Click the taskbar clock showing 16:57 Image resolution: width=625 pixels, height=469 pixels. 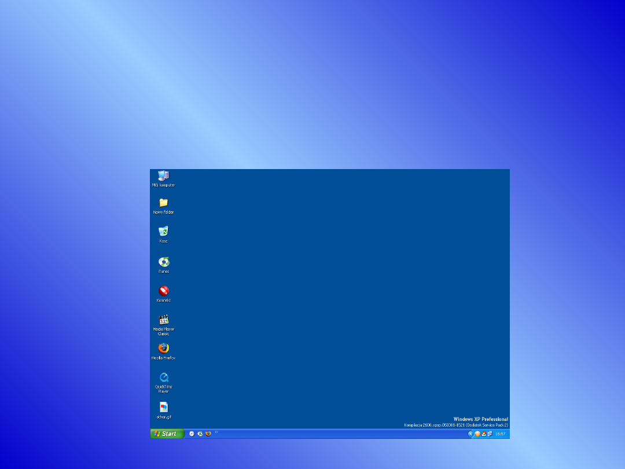point(500,434)
